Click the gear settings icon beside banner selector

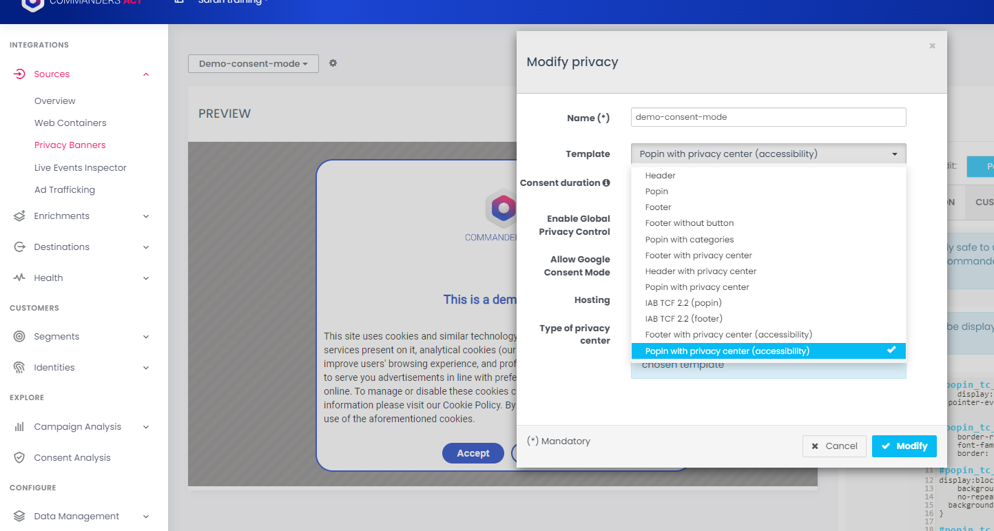tap(333, 63)
